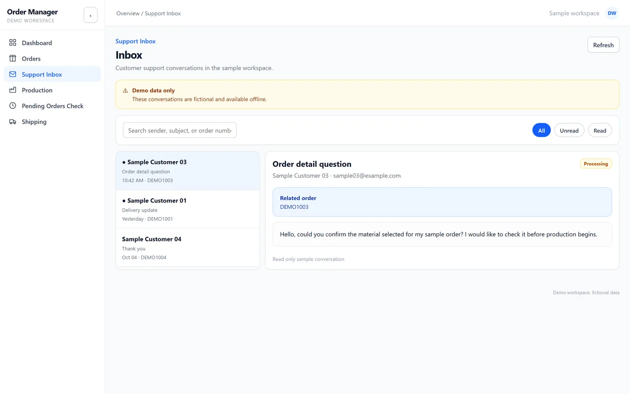Click the Pending Orders Check clock icon
Screen dimensions: 630x394
point(13,106)
